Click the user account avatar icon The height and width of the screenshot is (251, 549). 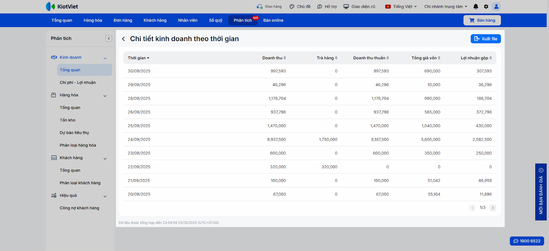[496, 7]
